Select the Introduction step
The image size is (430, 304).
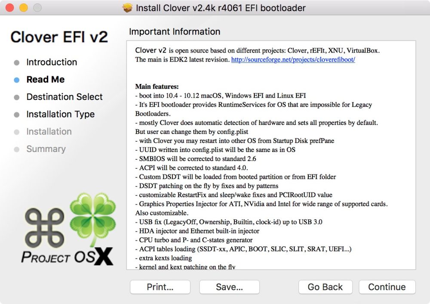(x=52, y=62)
